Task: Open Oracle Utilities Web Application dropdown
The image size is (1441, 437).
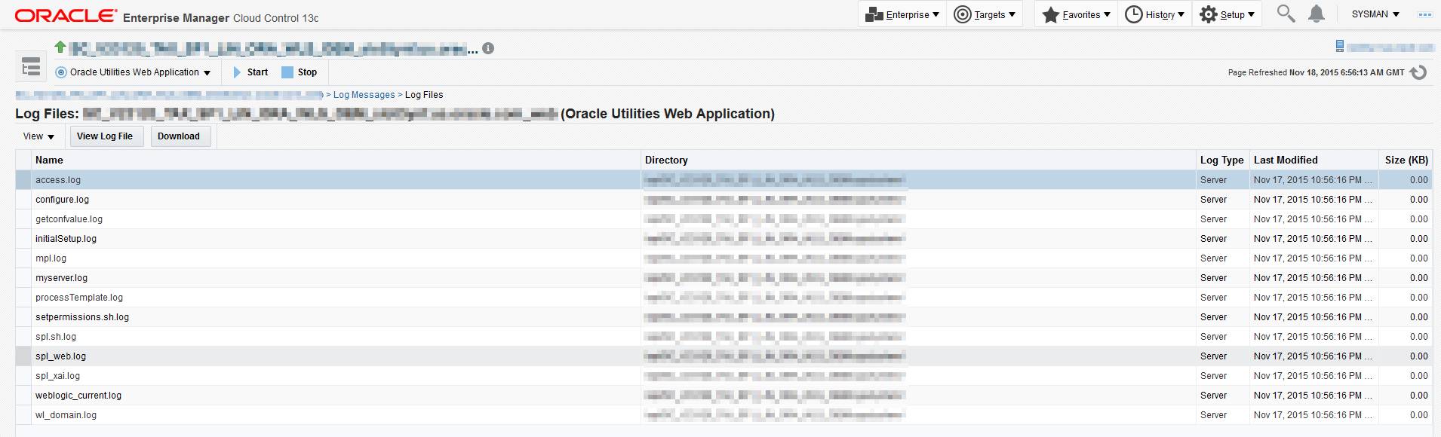Action: click(134, 72)
